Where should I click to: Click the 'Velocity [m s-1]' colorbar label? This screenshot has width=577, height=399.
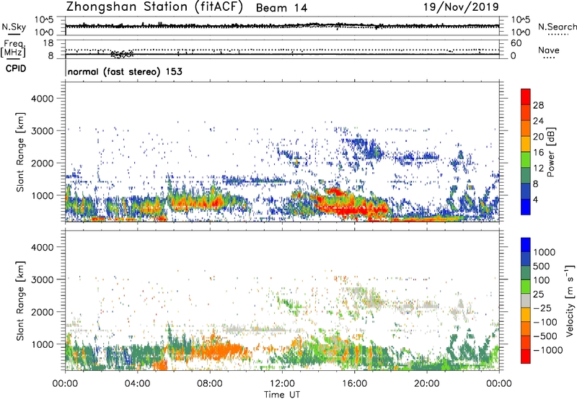[x=570, y=300]
